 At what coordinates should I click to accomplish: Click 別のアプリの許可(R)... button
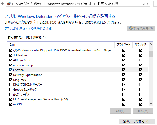[x=137, y=121]
